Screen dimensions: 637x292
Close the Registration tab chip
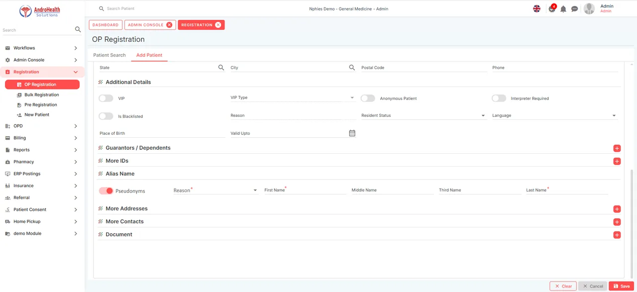[x=218, y=25]
